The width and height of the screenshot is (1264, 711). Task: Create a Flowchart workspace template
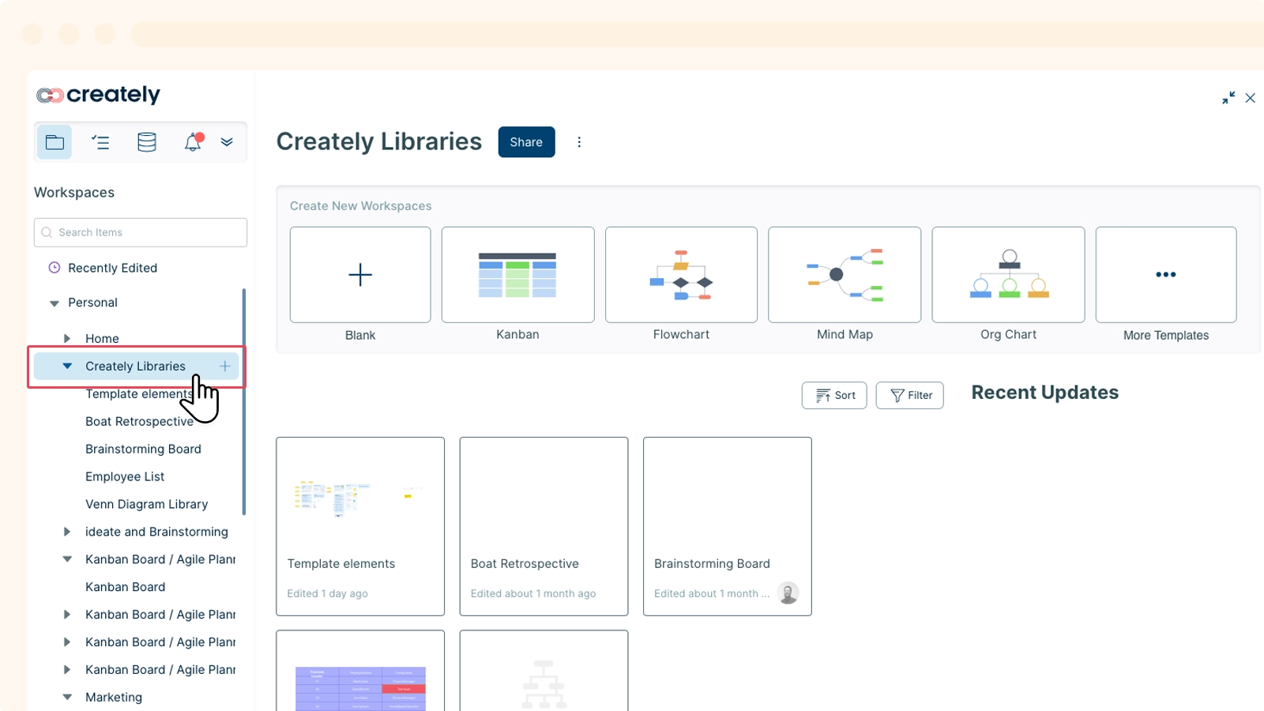click(681, 275)
